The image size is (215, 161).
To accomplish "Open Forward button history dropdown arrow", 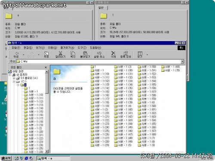I will (39, 55).
